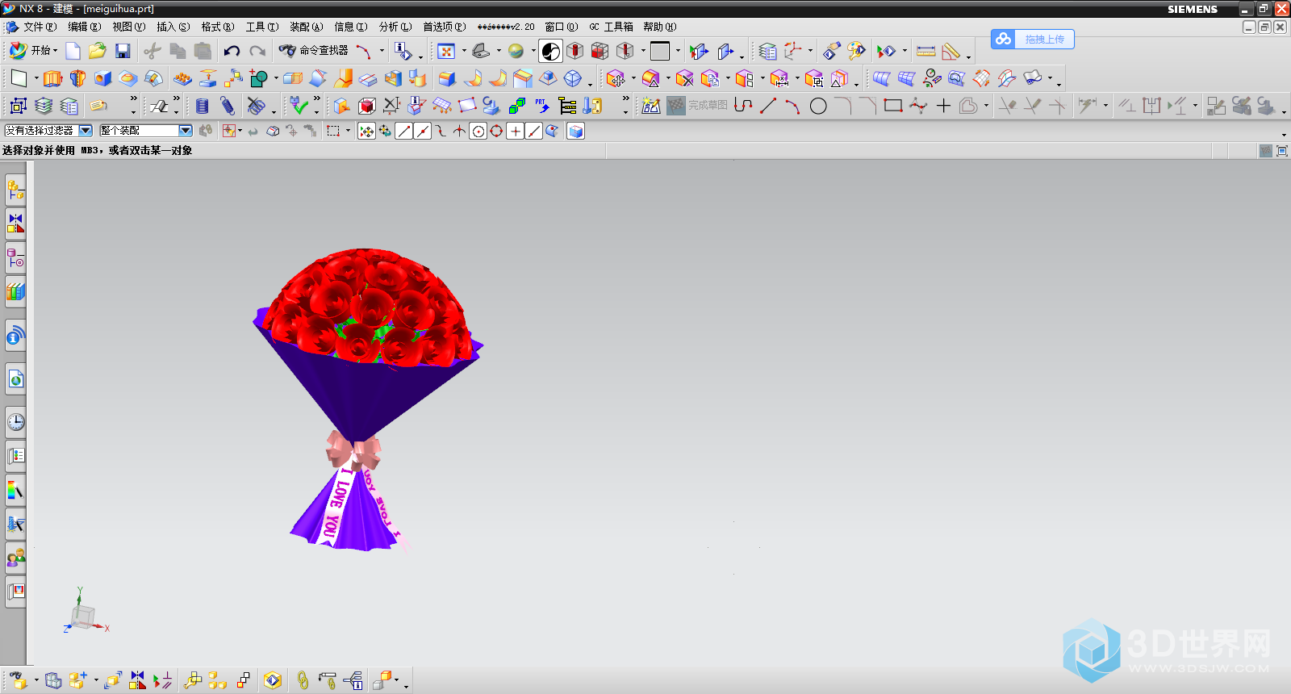Viewport: 1291px width, 694px height.
Task: Toggle Snap to End Point
Action: (x=404, y=131)
